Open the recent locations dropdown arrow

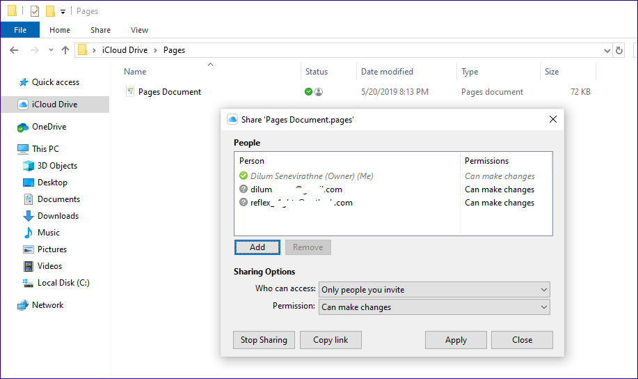(x=51, y=50)
